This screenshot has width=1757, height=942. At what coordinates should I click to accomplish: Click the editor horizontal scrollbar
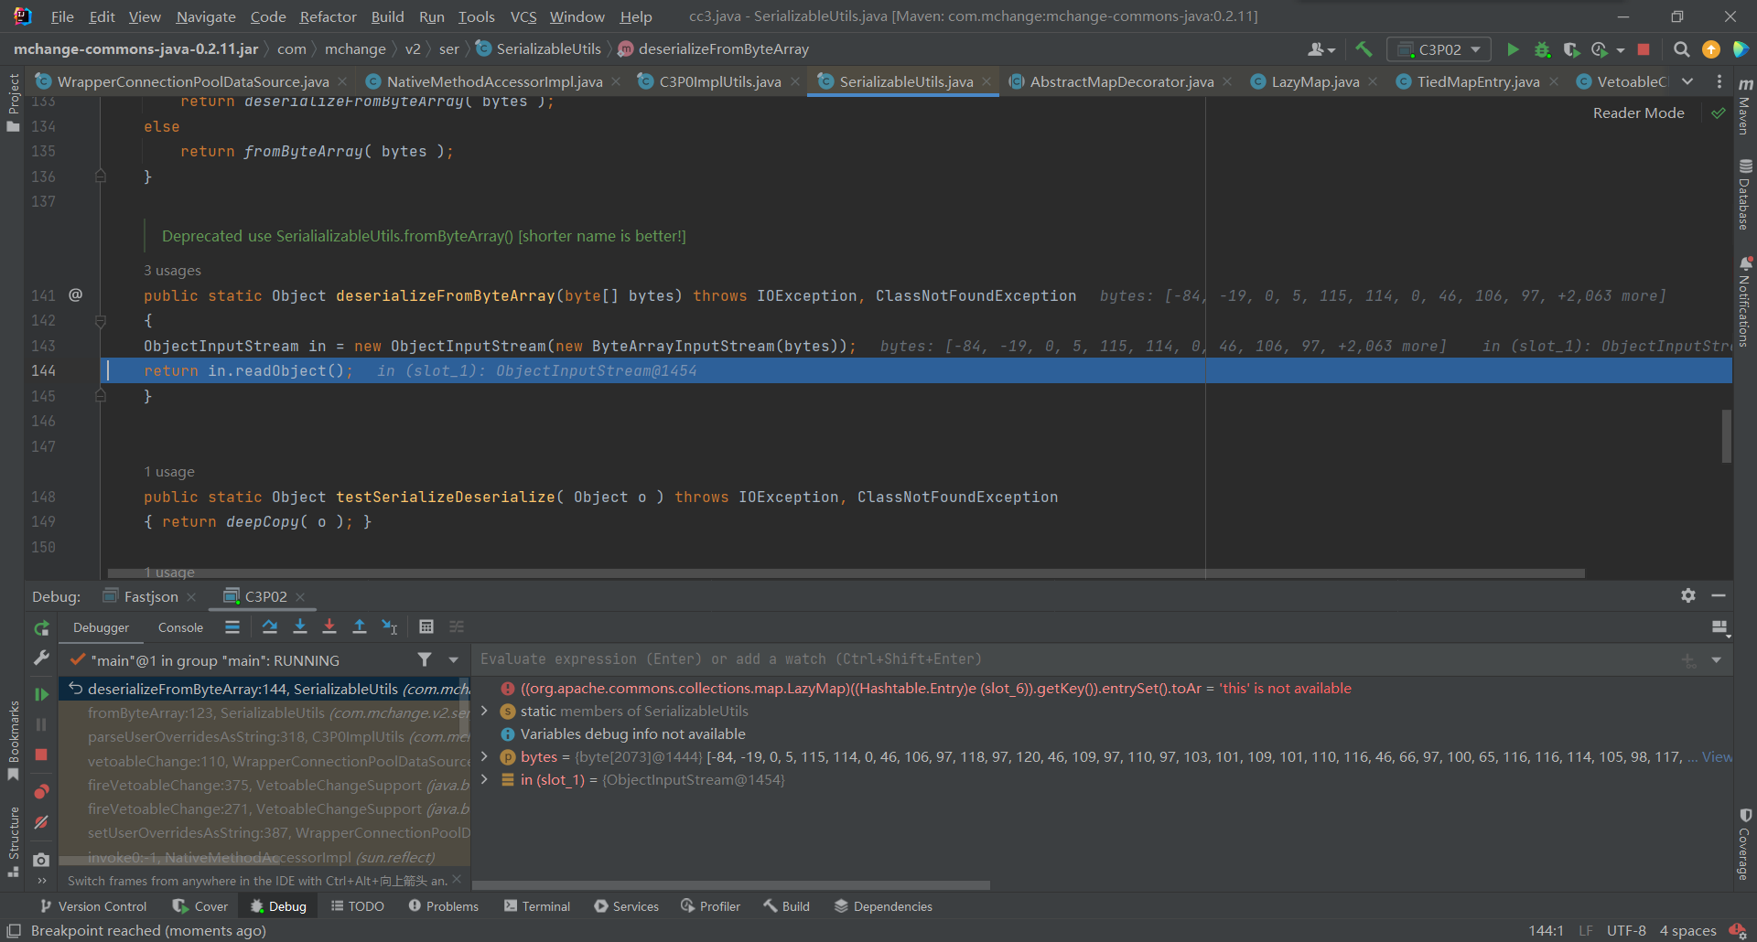click(846, 573)
